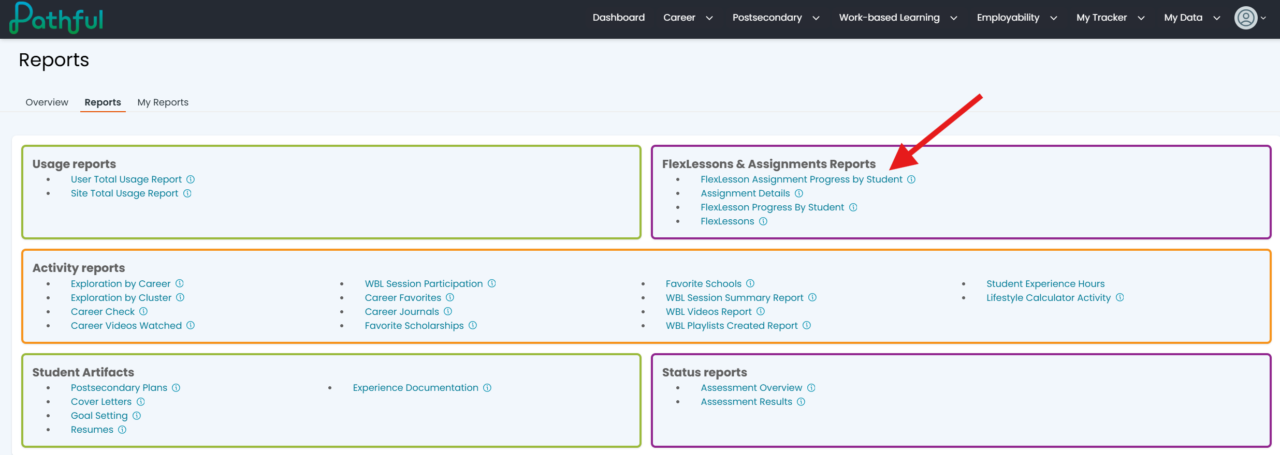Click the chevron beside the profile avatar
This screenshot has height=455, width=1280.
[1263, 18]
